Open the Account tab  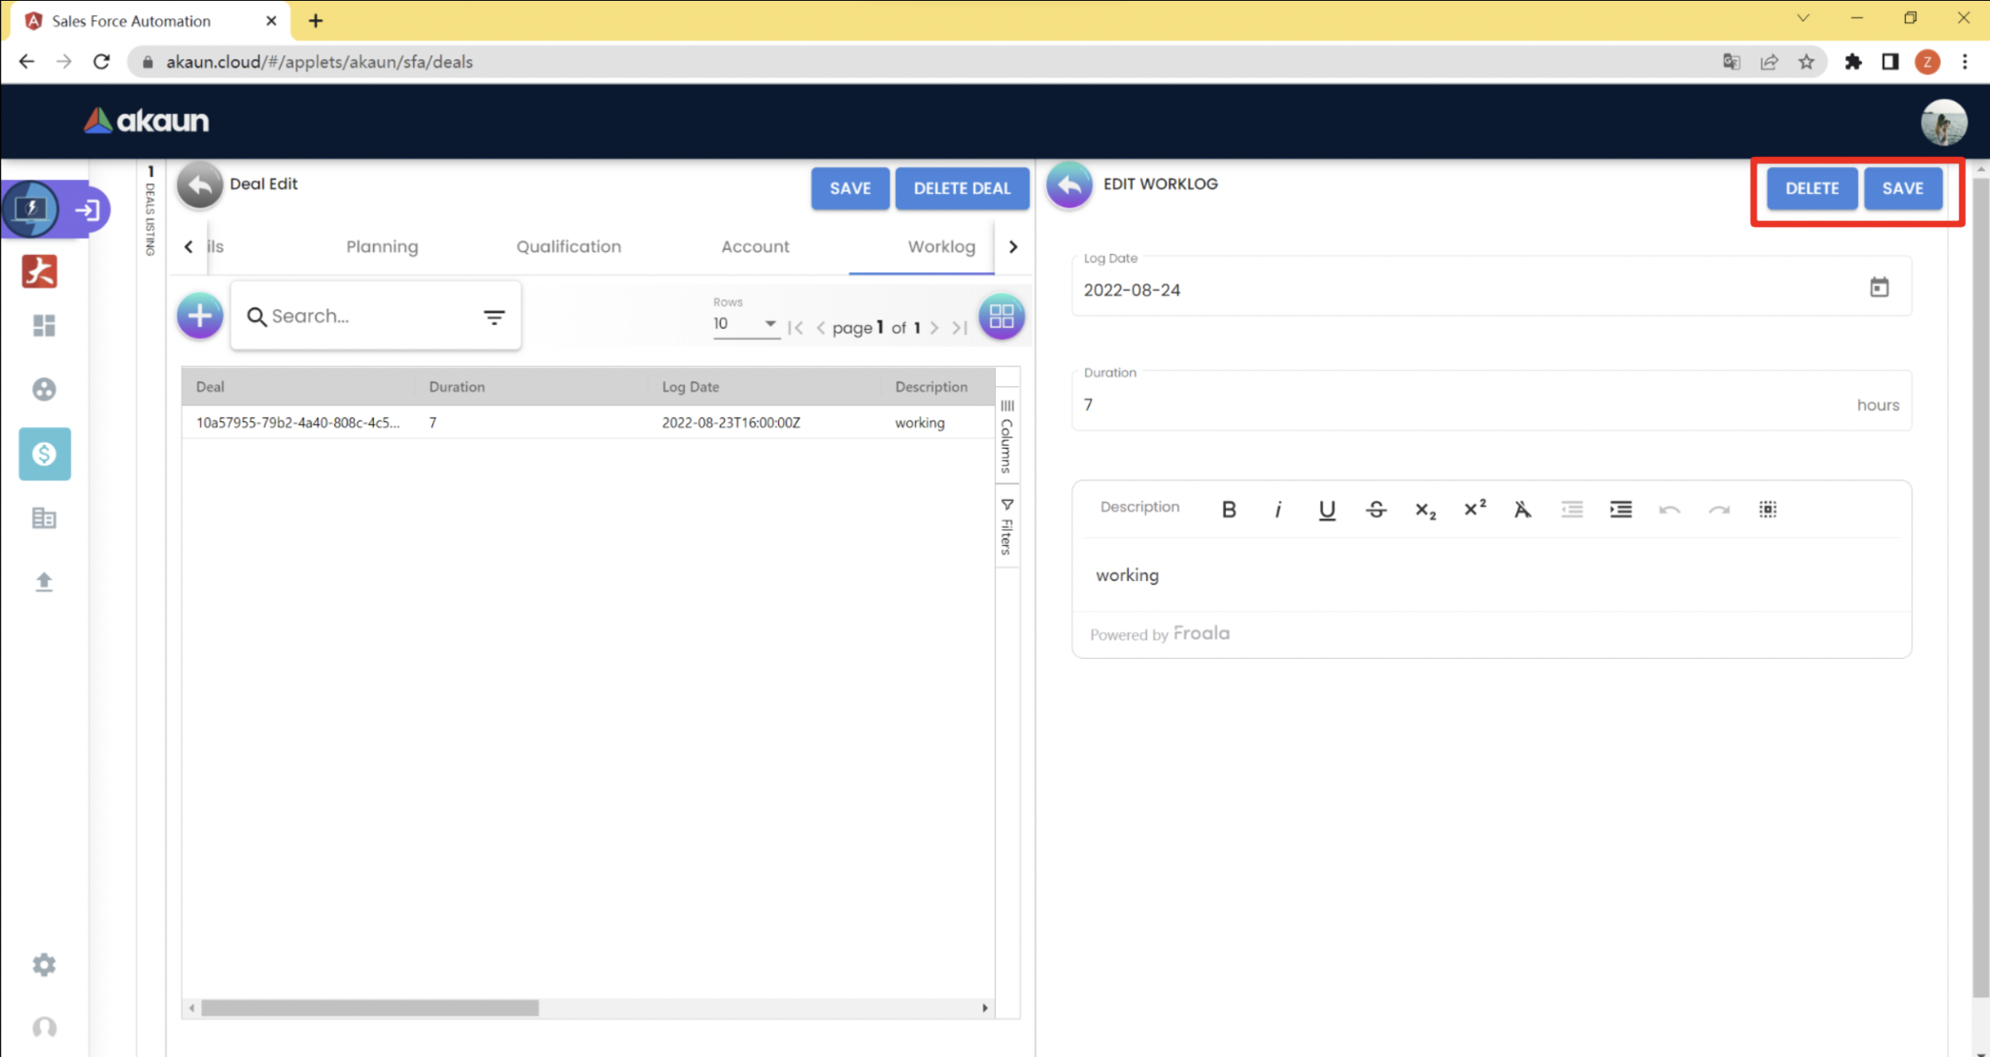click(755, 247)
